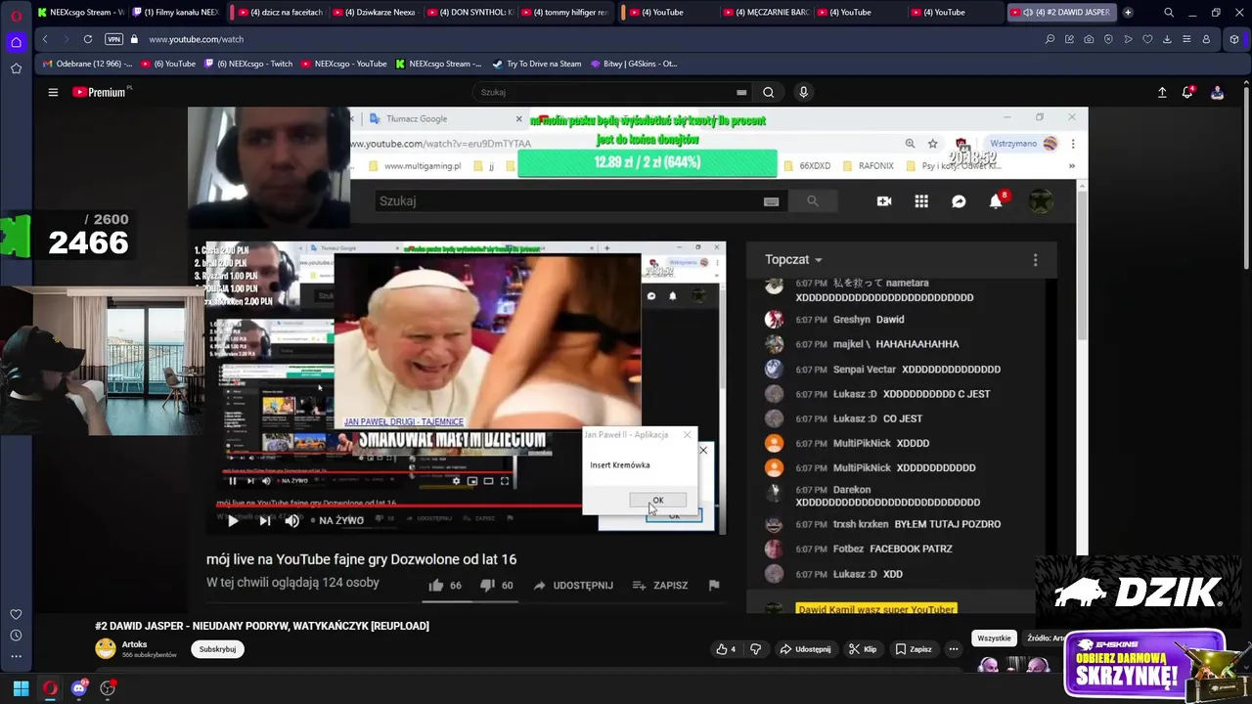1252x704 pixels.
Task: Switch to the NEEXcsgo Stream tab
Action: click(x=80, y=13)
